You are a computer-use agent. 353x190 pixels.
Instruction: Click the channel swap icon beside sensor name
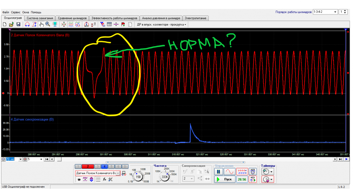(x=124, y=173)
